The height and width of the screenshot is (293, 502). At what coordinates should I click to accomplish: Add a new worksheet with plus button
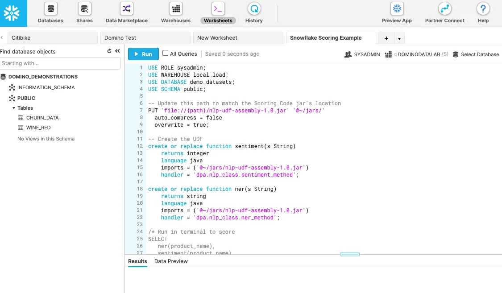386,38
